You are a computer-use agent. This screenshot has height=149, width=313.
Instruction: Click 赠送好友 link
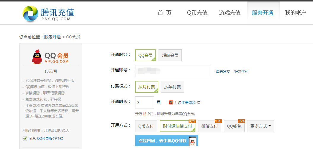pos(223,72)
